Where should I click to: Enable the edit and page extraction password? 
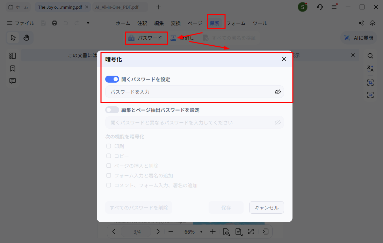[x=112, y=109]
